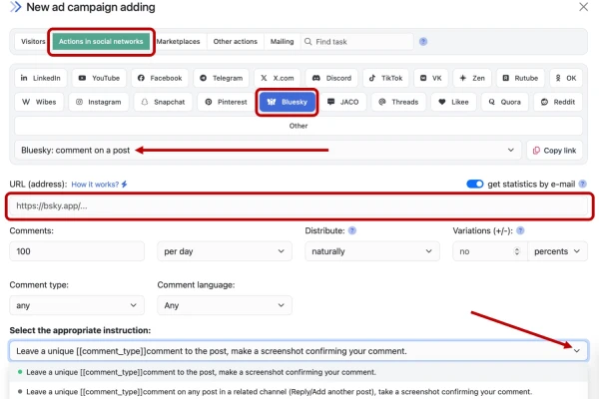Close the New ad campaign dialog
This screenshot has height=399, width=599.
point(583,7)
